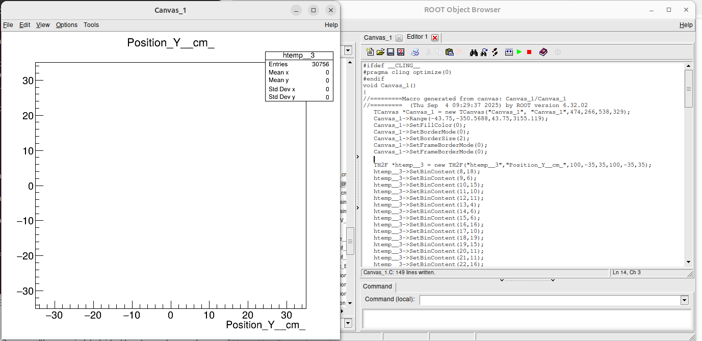Save the macro with the floppy disk icon

391,52
